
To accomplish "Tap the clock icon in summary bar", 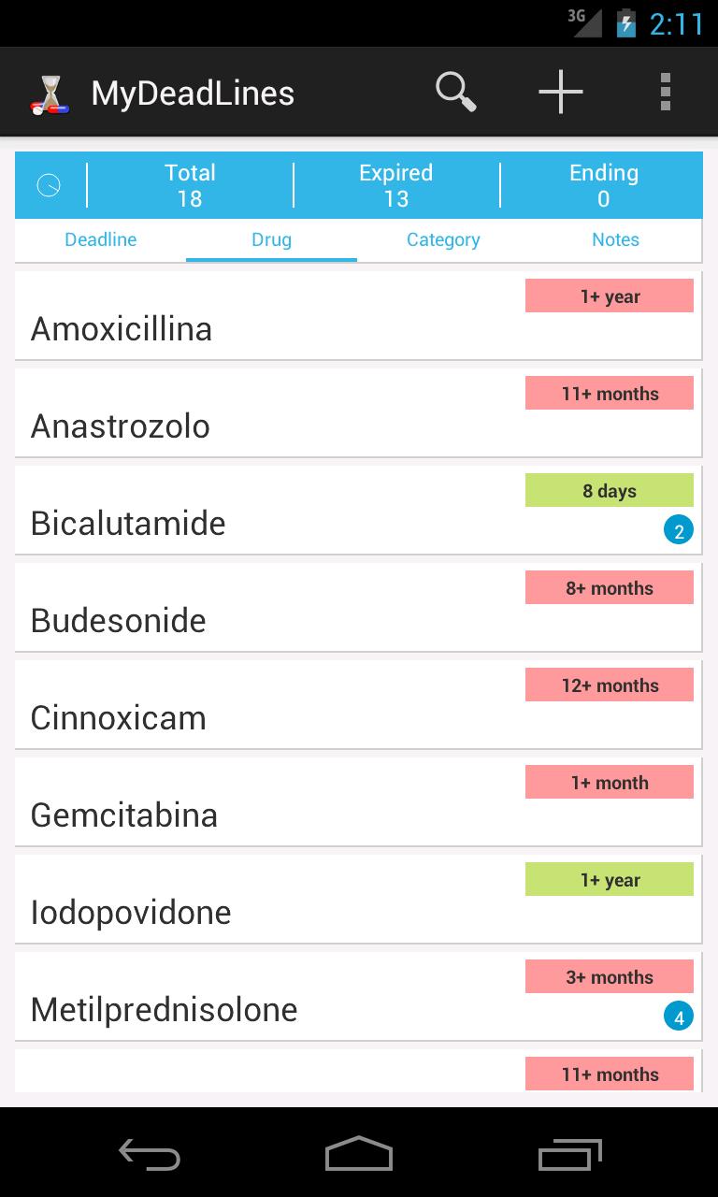I will tap(49, 185).
